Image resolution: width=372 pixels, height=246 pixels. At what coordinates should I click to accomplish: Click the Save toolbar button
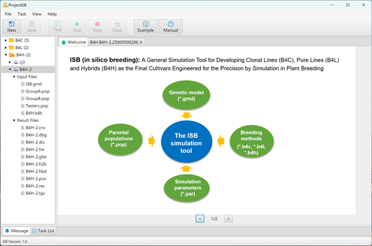(32, 27)
